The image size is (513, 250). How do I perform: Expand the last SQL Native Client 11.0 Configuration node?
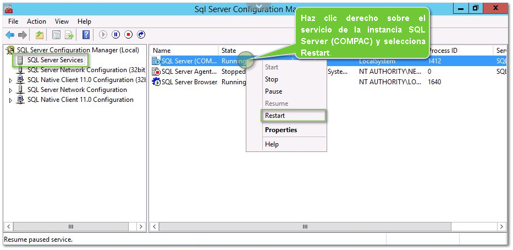pos(10,100)
